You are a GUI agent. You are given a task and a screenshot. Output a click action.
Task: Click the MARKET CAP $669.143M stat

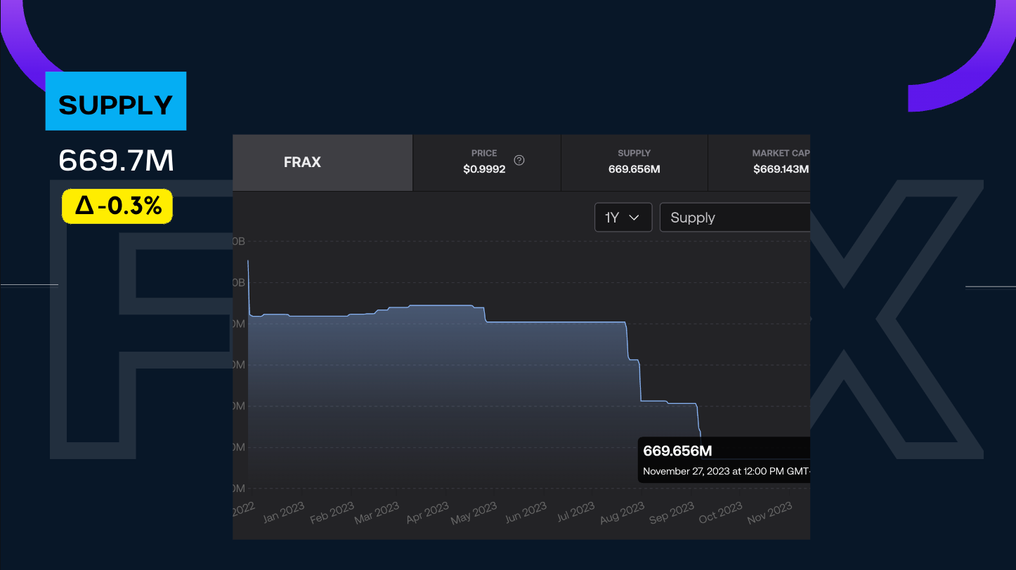[780, 162]
